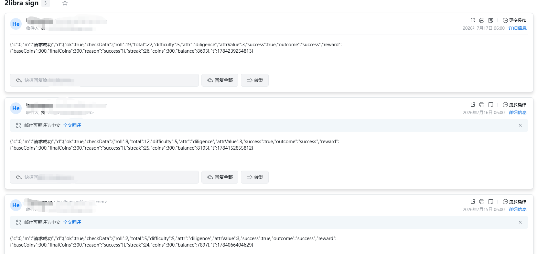The width and height of the screenshot is (538, 254).
Task: Show 详细信息 for July 17 email
Action: click(x=518, y=28)
